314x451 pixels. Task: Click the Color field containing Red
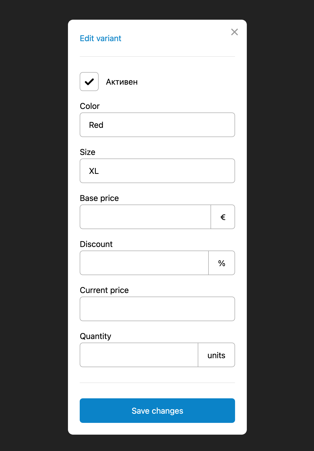(x=157, y=125)
